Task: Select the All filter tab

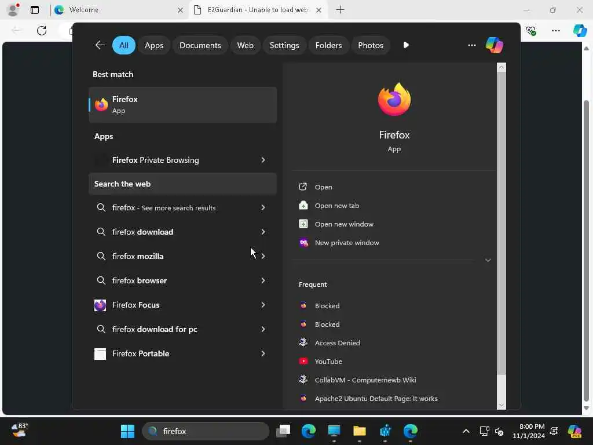Action: click(x=124, y=45)
